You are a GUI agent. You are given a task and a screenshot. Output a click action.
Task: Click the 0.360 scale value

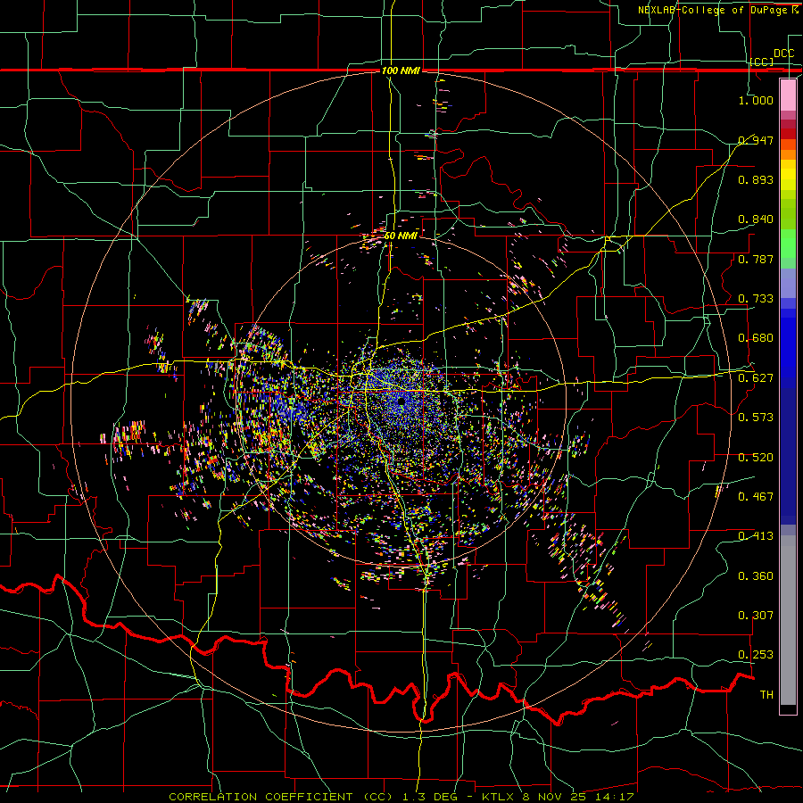click(x=756, y=576)
